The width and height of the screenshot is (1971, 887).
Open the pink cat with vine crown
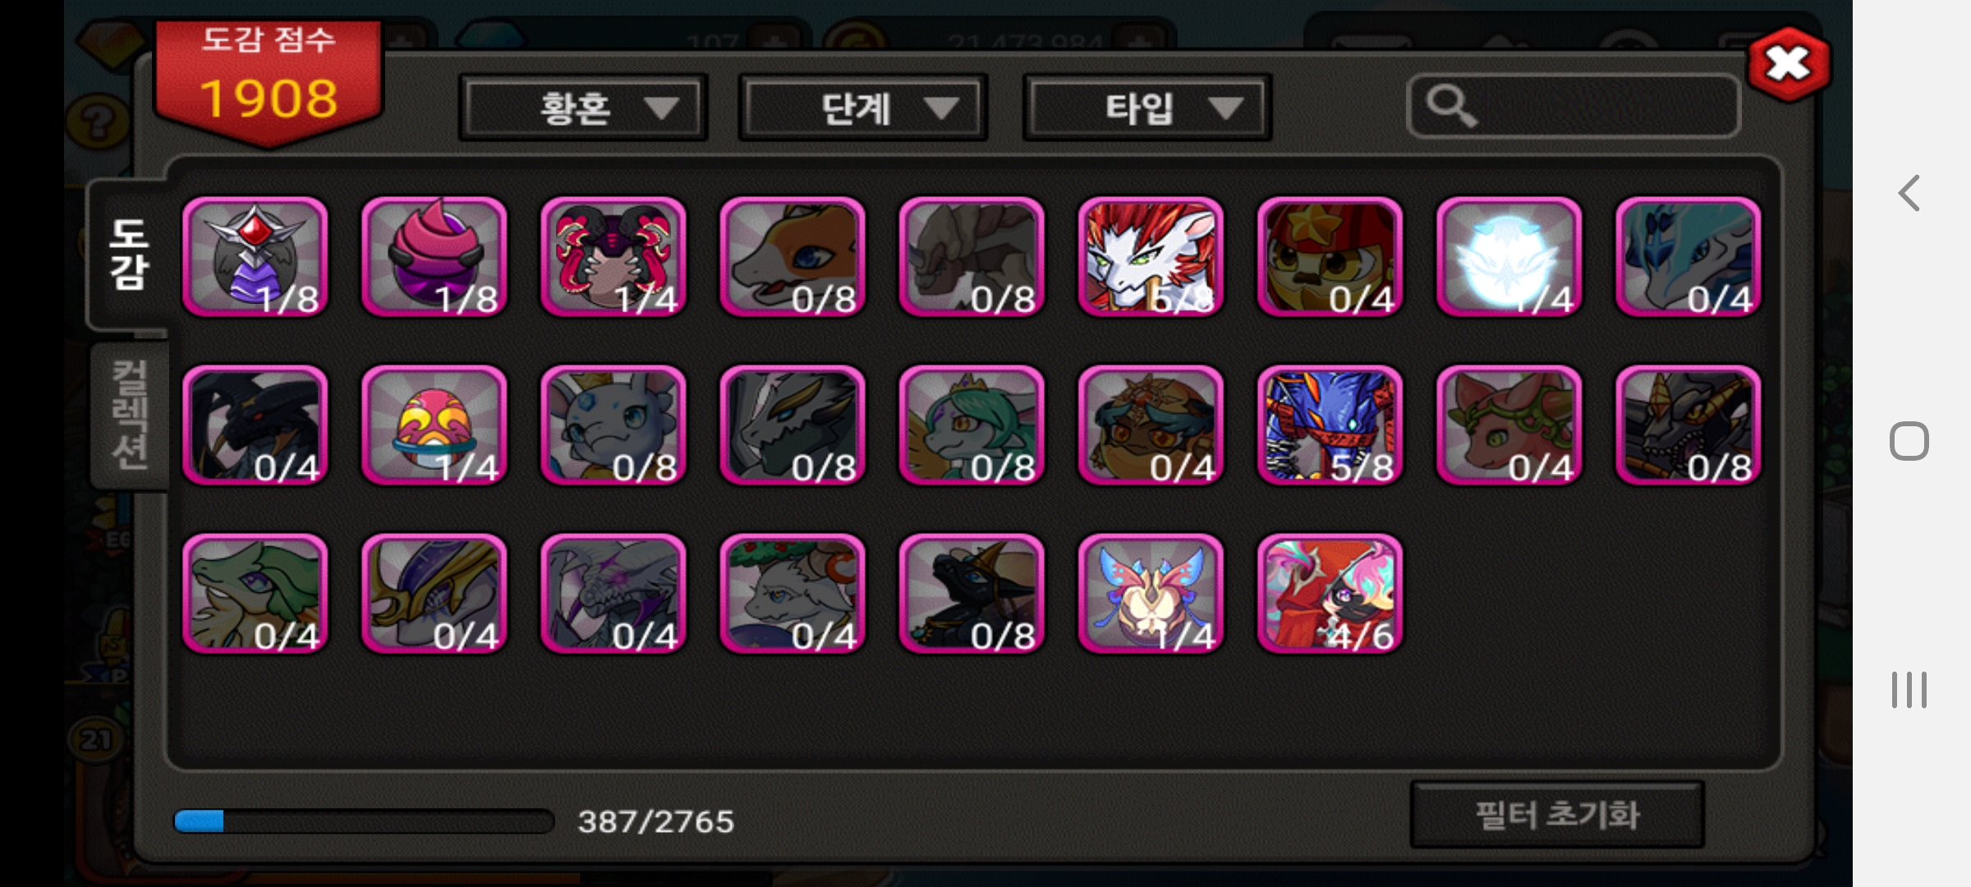pos(1509,425)
